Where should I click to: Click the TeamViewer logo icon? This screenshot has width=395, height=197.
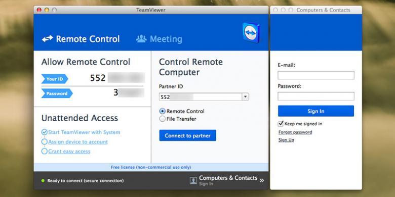[251, 33]
